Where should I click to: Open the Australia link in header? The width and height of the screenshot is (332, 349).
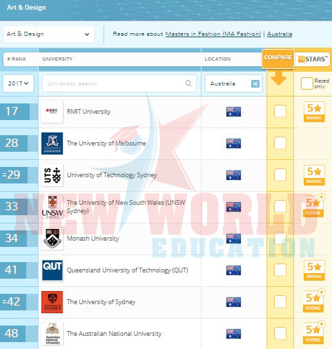(x=280, y=34)
